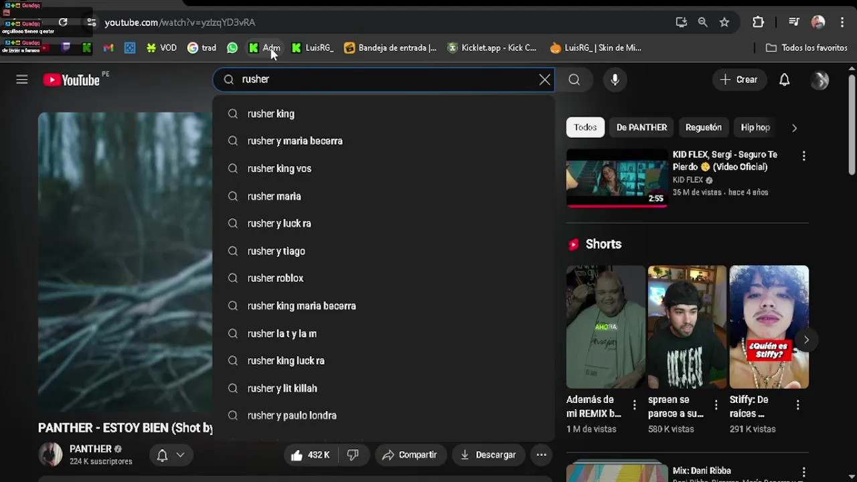Select the De PANTHER filter chip
Viewport: 857px width, 482px height.
pyautogui.click(x=641, y=127)
